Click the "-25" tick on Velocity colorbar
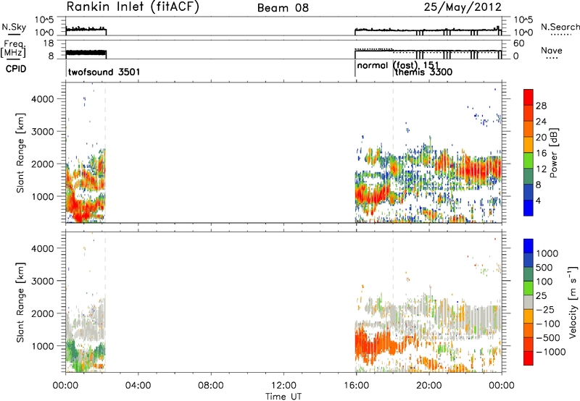The width and height of the screenshot is (580, 401). [546, 310]
